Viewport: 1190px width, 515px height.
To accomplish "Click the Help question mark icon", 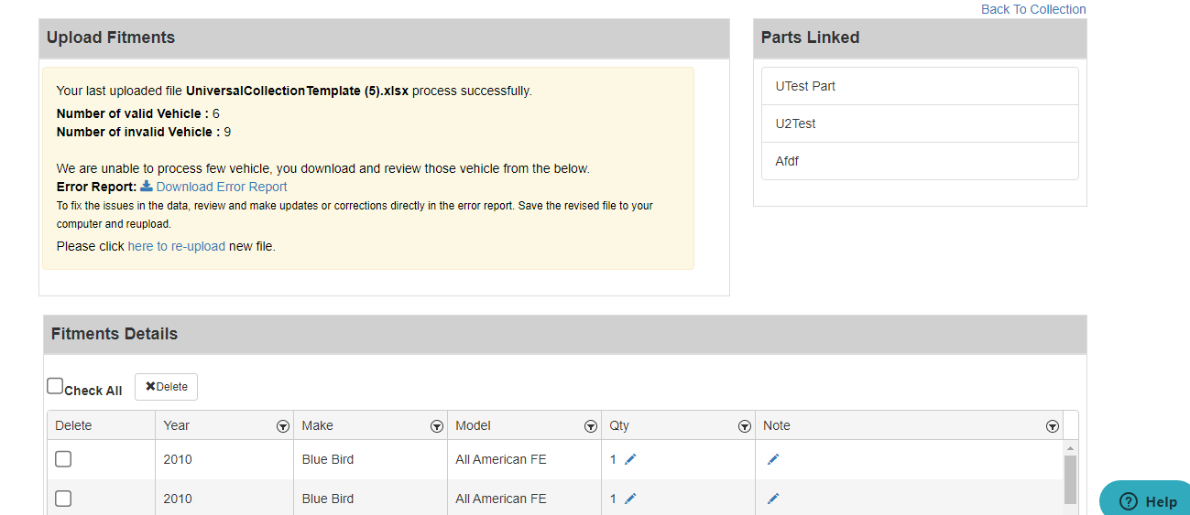I will coord(1129,501).
